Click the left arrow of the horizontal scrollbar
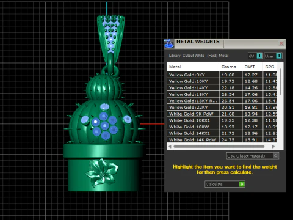 tap(170, 147)
